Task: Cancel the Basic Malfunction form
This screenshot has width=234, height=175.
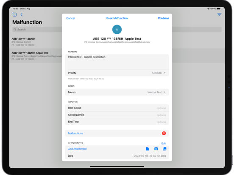Action: click(x=71, y=18)
